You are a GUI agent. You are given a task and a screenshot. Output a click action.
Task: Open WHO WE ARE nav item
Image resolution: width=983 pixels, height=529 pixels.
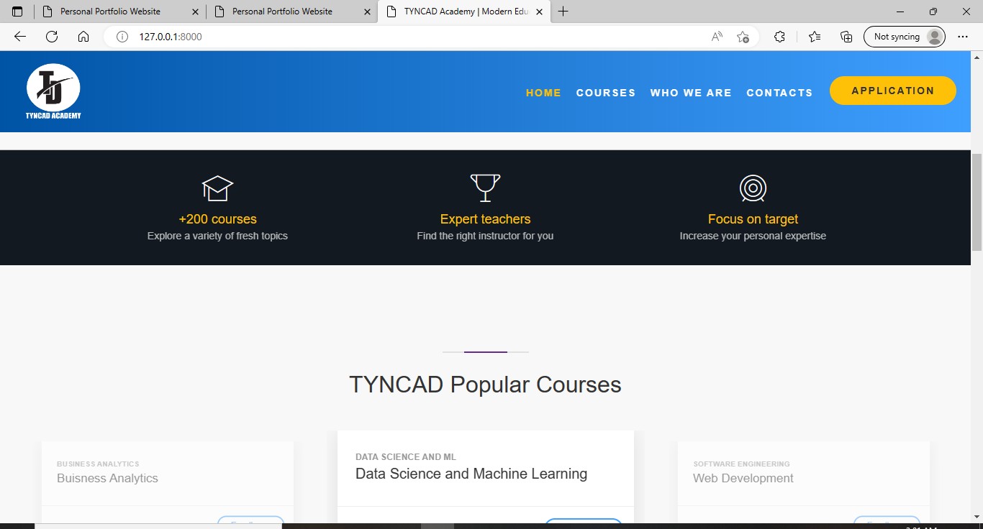click(690, 93)
